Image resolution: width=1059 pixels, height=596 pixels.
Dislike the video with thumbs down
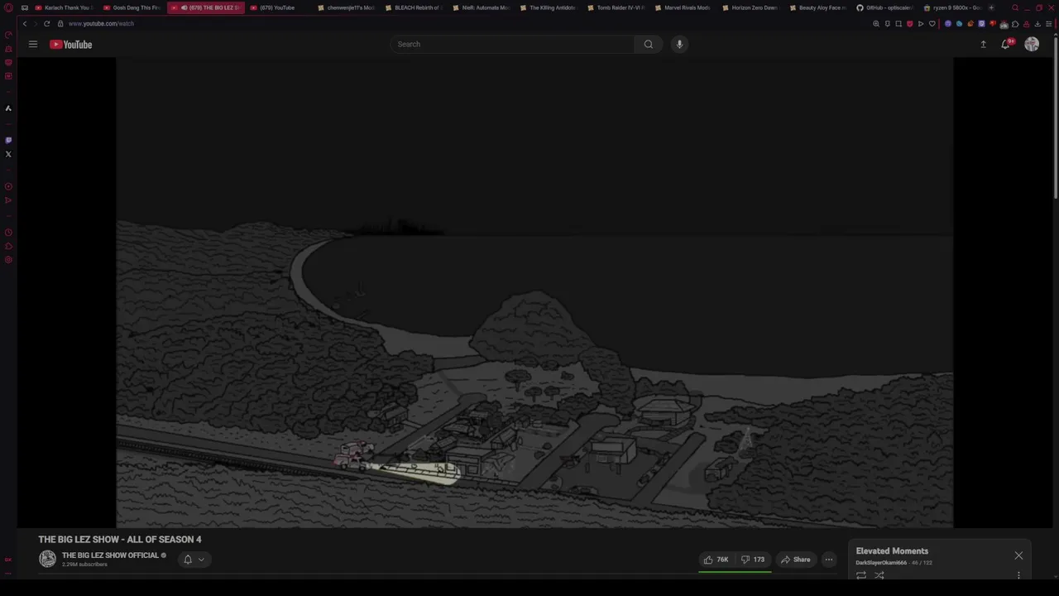coord(753,560)
